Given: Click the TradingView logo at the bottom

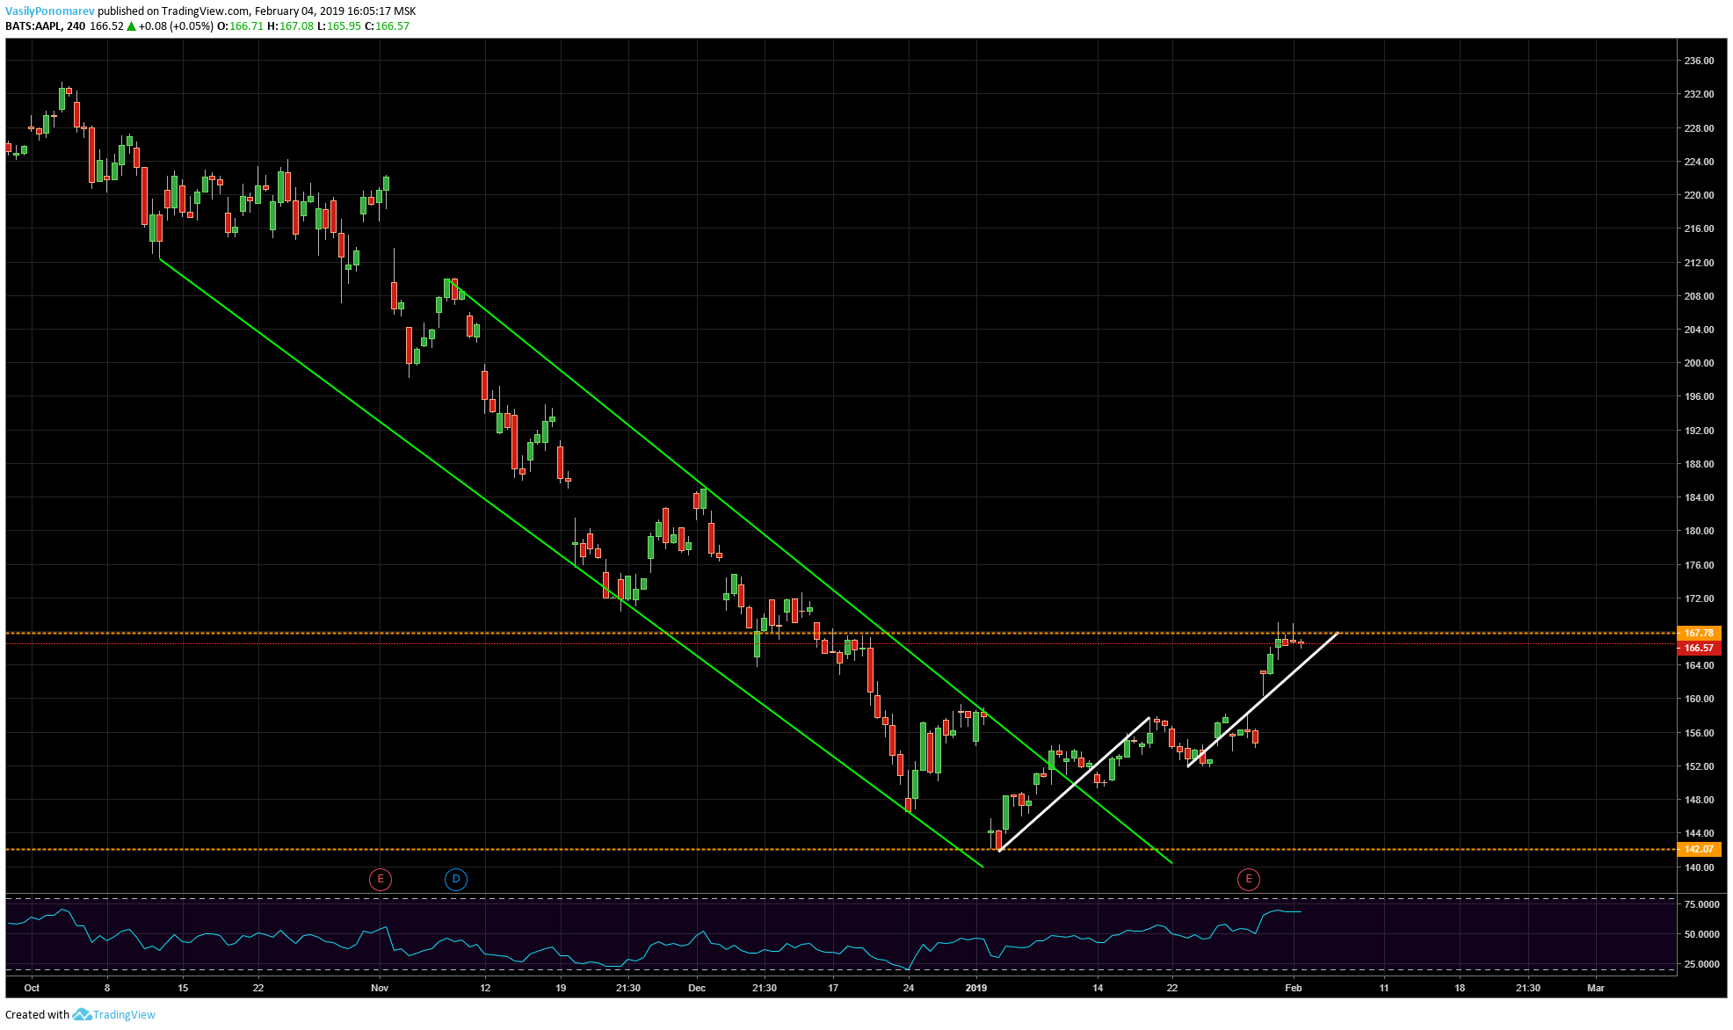Looking at the screenshot, I should 82,1014.
